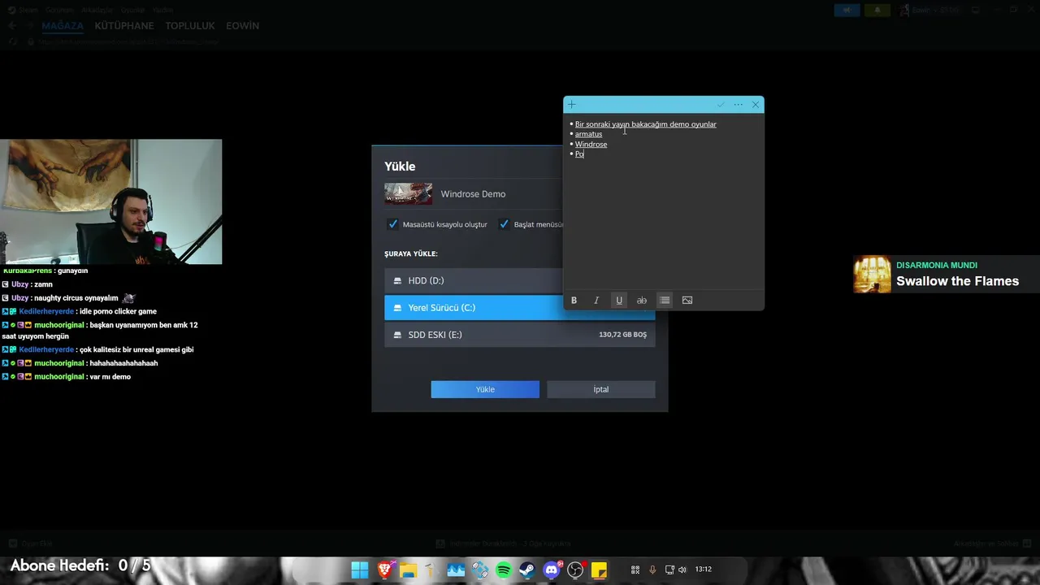Click the 'armatus' line in sticky note
Viewport: 1040px width, 585px height.
click(x=588, y=134)
